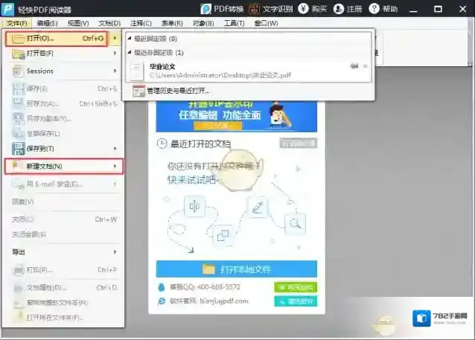Click the pencil edit illustration icon
475x340 pixels.
click(x=257, y=207)
